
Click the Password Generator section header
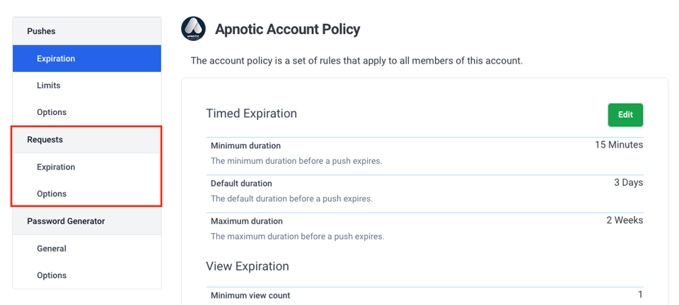click(66, 221)
